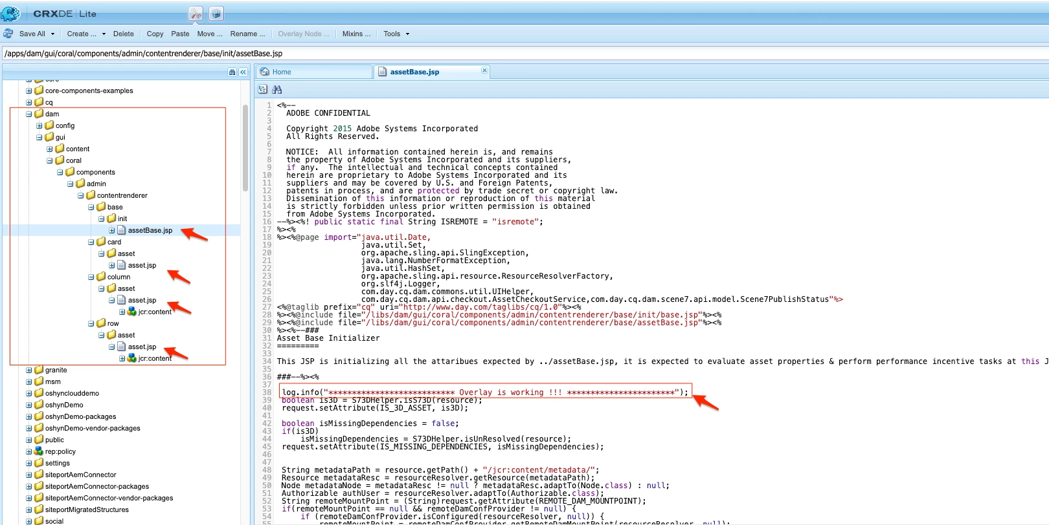Viewport: 1049px width, 525px height.
Task: Click Mixins in the toolbar
Action: (x=356, y=34)
